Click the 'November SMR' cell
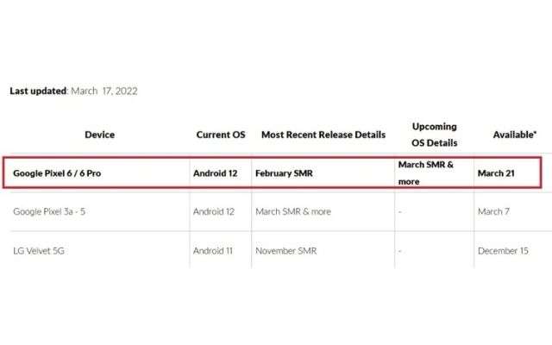This screenshot has height=345, width=552. (285, 251)
